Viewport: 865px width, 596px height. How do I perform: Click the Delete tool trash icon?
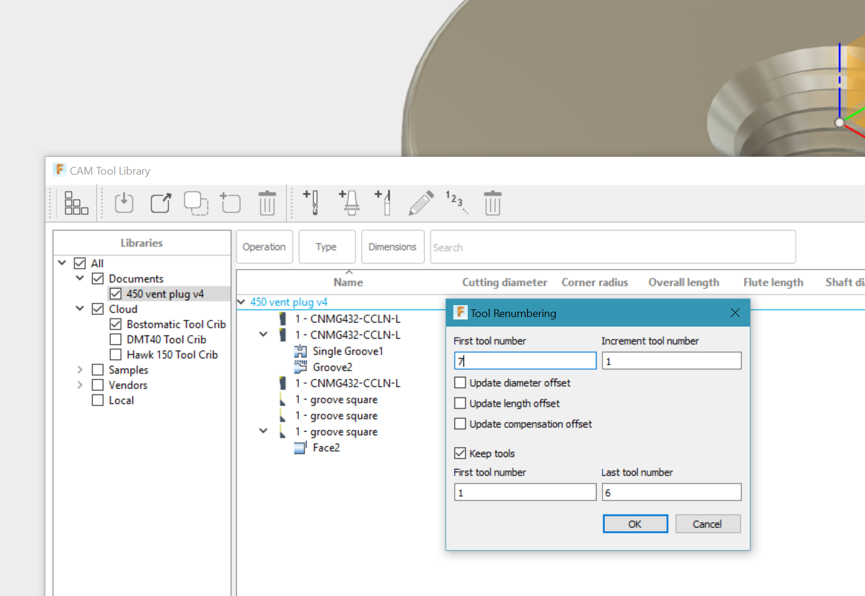coord(493,203)
